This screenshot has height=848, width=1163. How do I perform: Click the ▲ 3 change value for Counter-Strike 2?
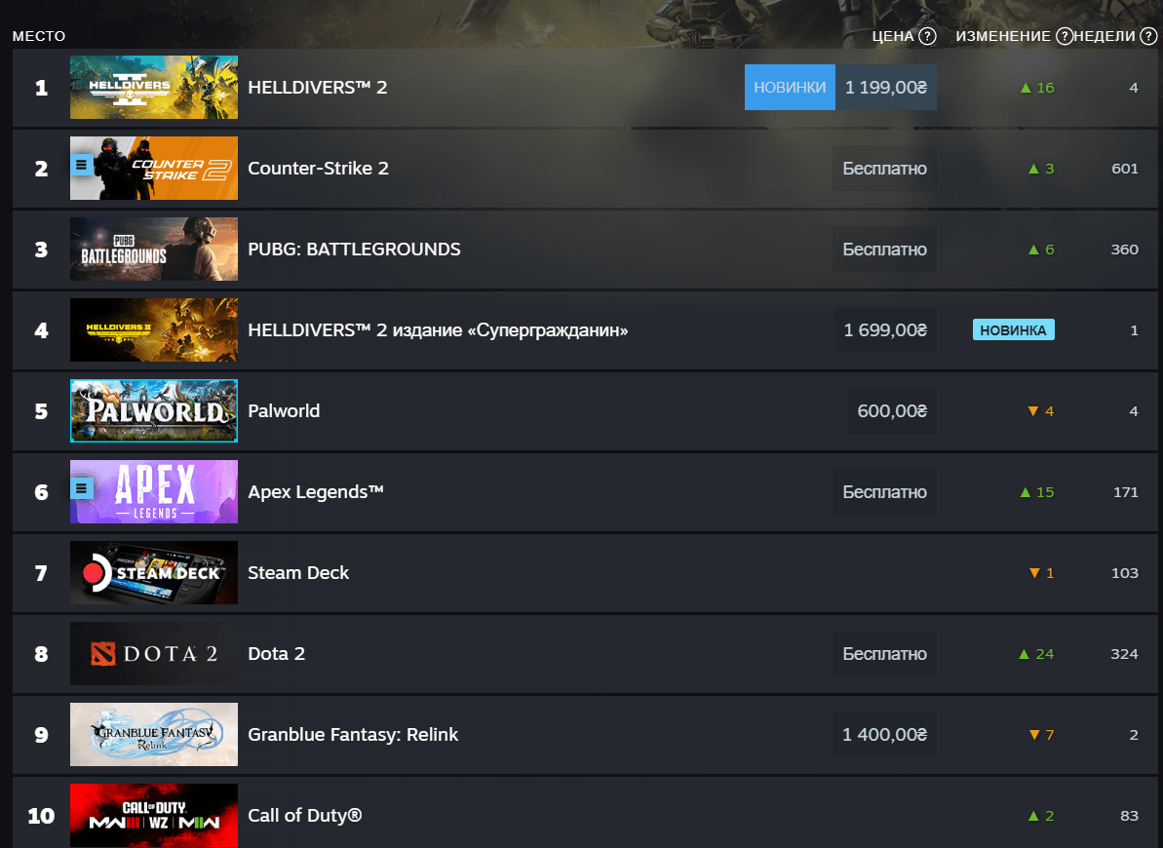1040,169
